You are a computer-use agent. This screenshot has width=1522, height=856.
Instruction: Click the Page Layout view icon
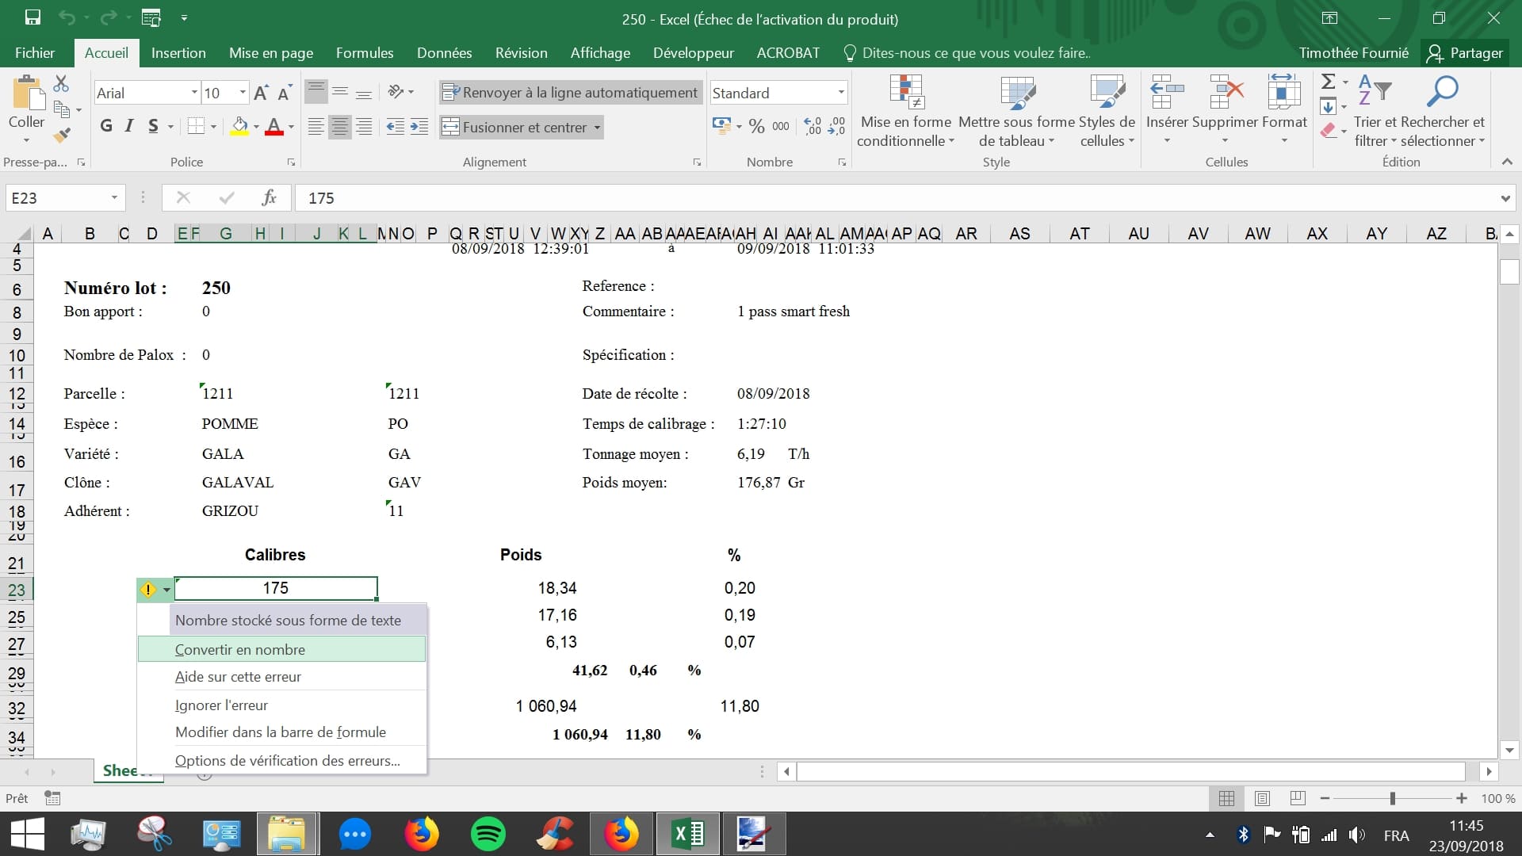point(1262,798)
